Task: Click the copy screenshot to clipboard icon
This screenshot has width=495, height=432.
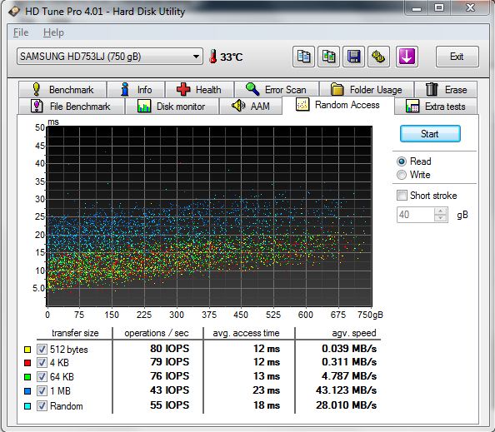Action: coord(328,57)
